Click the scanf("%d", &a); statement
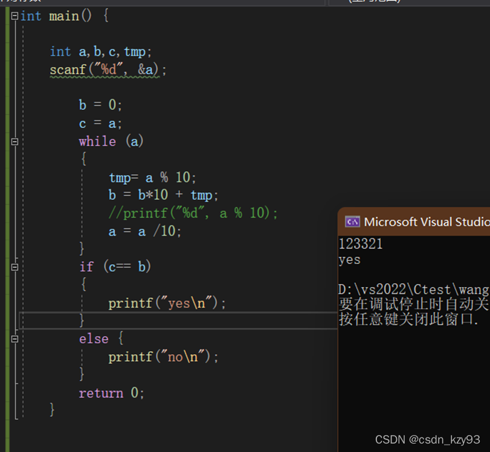Screen dimensions: 490x452 coord(108,69)
